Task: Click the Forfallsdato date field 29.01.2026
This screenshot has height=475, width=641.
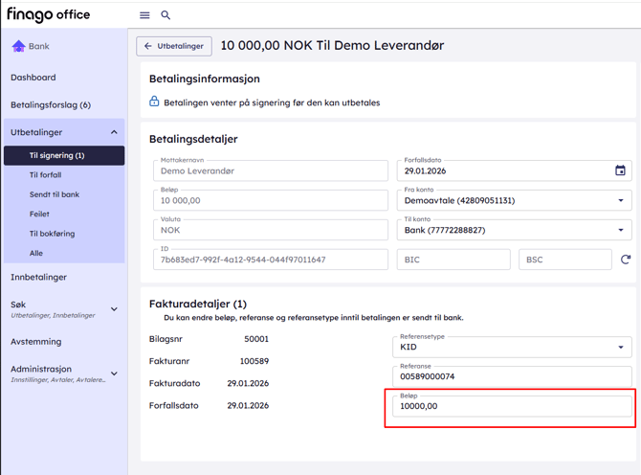Action: [x=514, y=171]
